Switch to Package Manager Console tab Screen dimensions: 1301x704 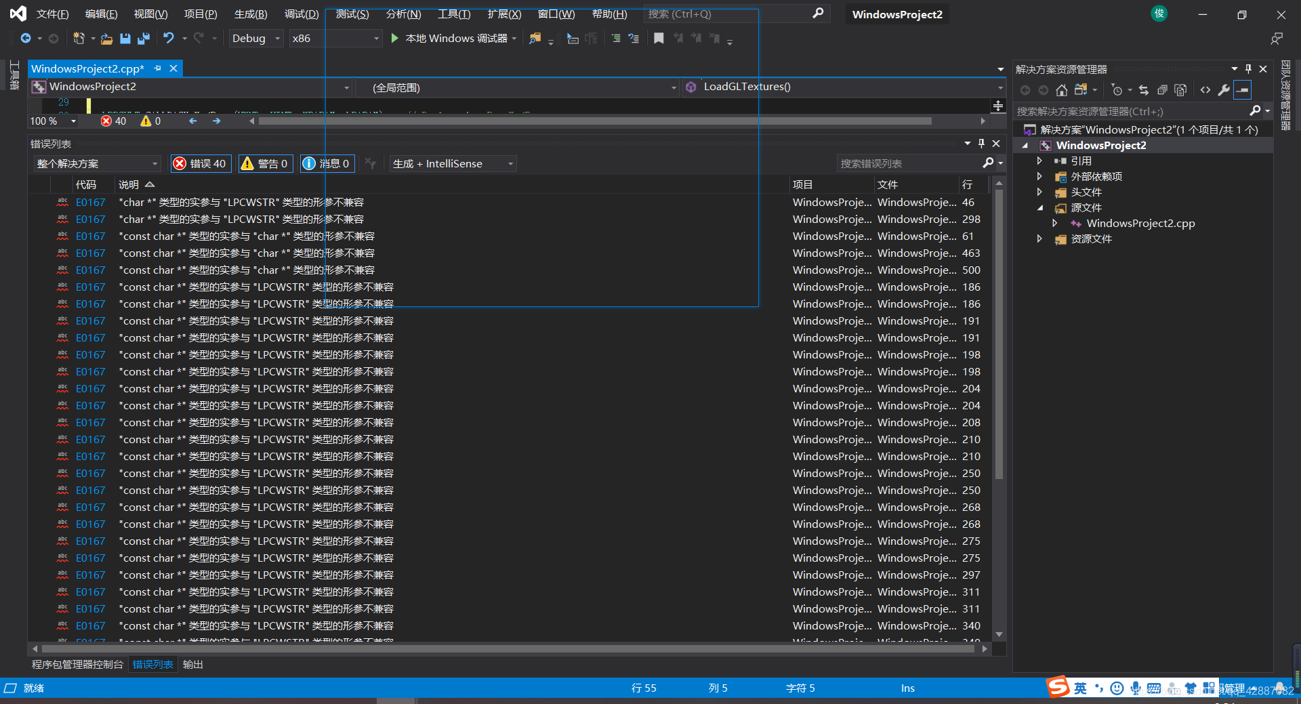[x=77, y=665]
